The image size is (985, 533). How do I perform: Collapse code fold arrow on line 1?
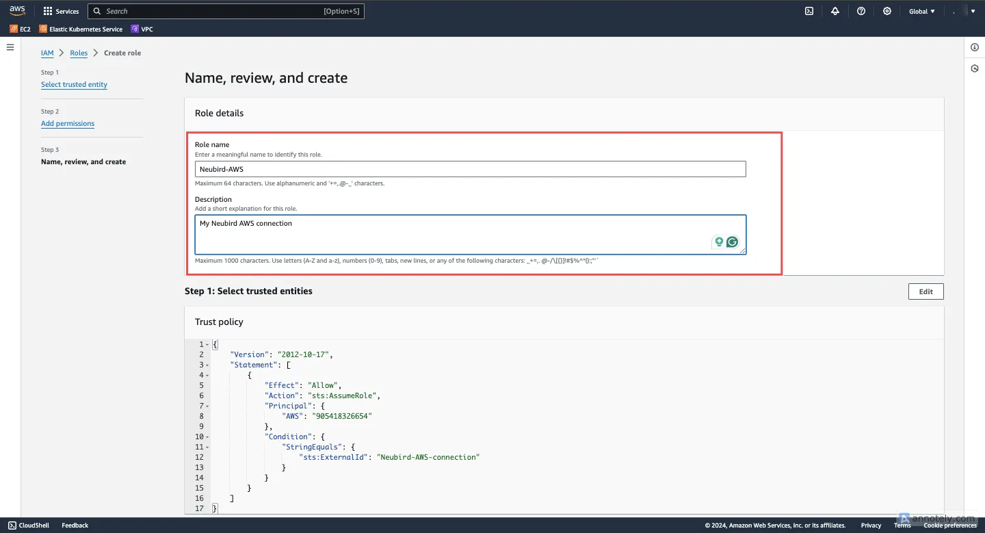tap(207, 345)
